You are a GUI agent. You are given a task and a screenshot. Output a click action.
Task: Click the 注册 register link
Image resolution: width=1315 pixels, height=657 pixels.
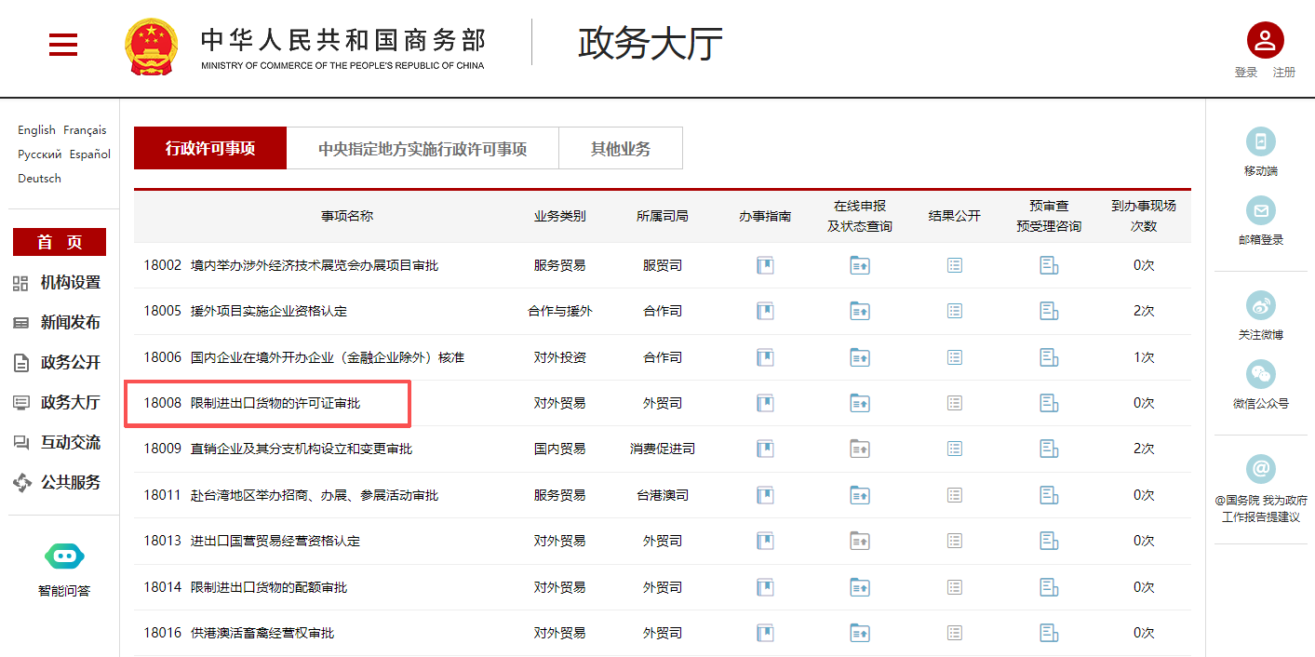pos(1283,73)
